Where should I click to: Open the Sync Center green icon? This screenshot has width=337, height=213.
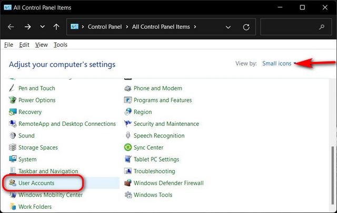[128, 148]
